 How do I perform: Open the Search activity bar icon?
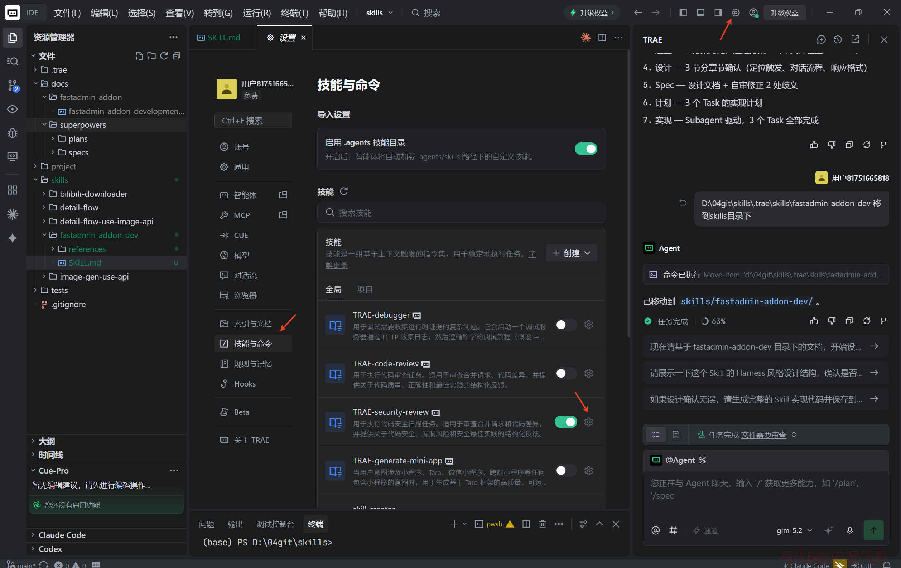(12, 61)
